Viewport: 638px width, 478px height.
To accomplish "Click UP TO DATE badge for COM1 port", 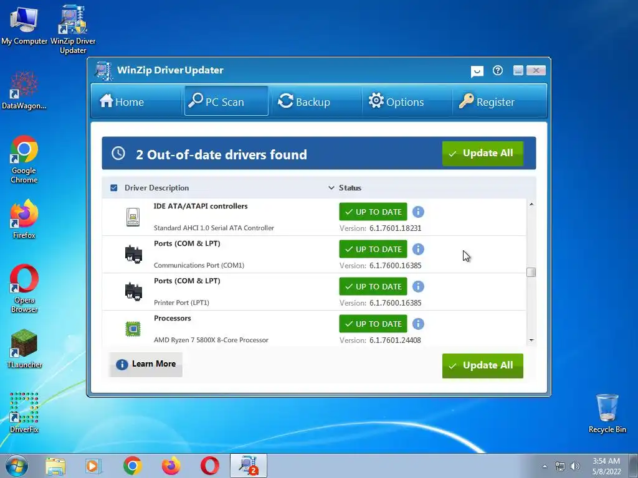I will (x=373, y=249).
